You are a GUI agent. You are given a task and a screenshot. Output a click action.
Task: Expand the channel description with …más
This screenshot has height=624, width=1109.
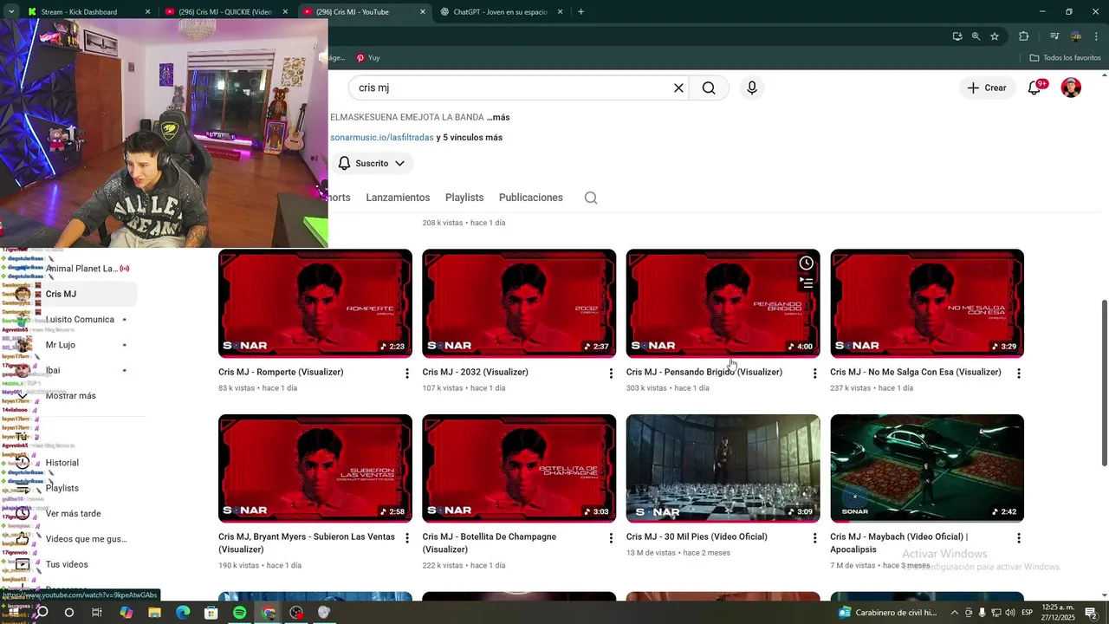[498, 117]
